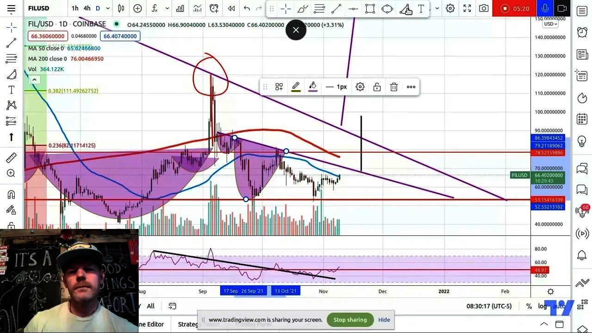Collapse the indicator legend arrow
The image size is (592, 333).
(x=34, y=80)
